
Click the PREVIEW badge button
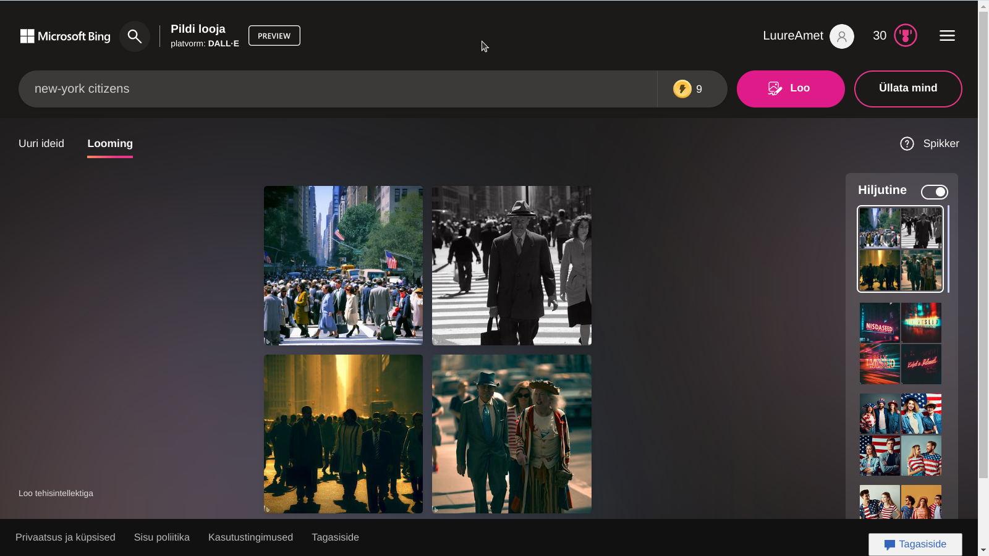[x=274, y=36]
